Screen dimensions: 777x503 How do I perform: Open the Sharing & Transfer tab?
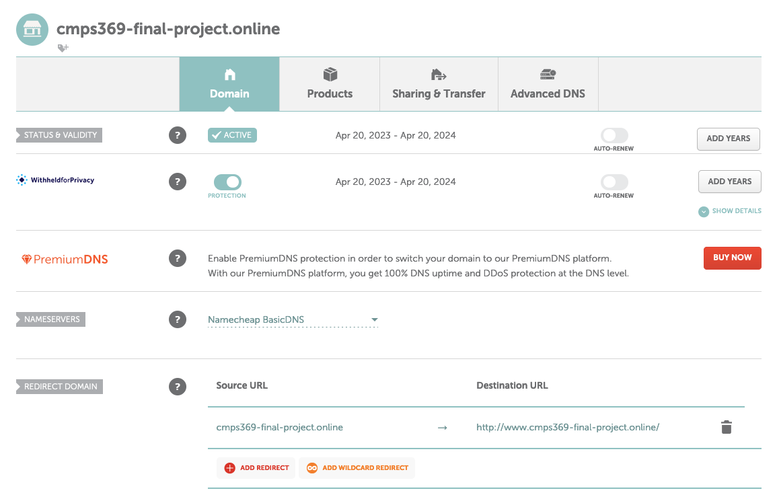click(439, 84)
